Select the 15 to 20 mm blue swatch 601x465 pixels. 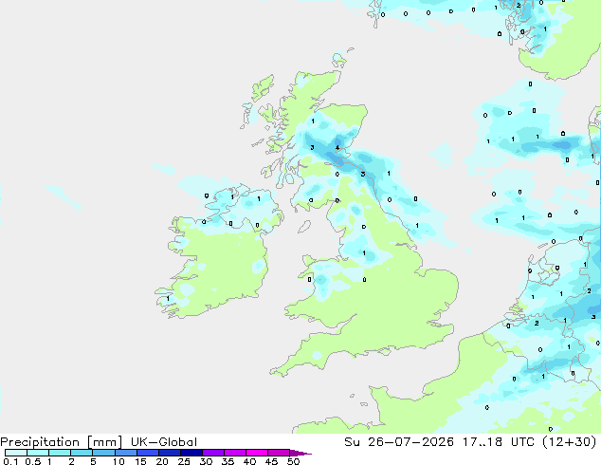[x=148, y=453]
